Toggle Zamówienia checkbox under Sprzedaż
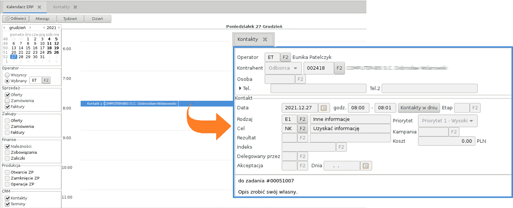513x208 pixels. 7,101
